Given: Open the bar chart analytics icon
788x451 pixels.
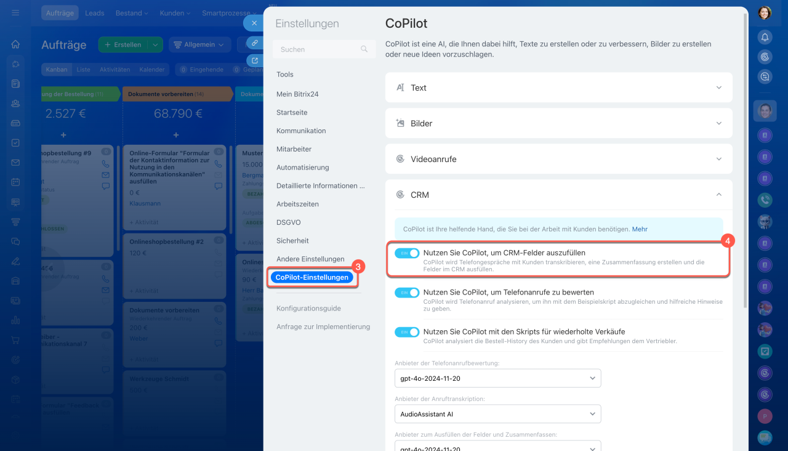Looking at the screenshot, I should [15, 320].
